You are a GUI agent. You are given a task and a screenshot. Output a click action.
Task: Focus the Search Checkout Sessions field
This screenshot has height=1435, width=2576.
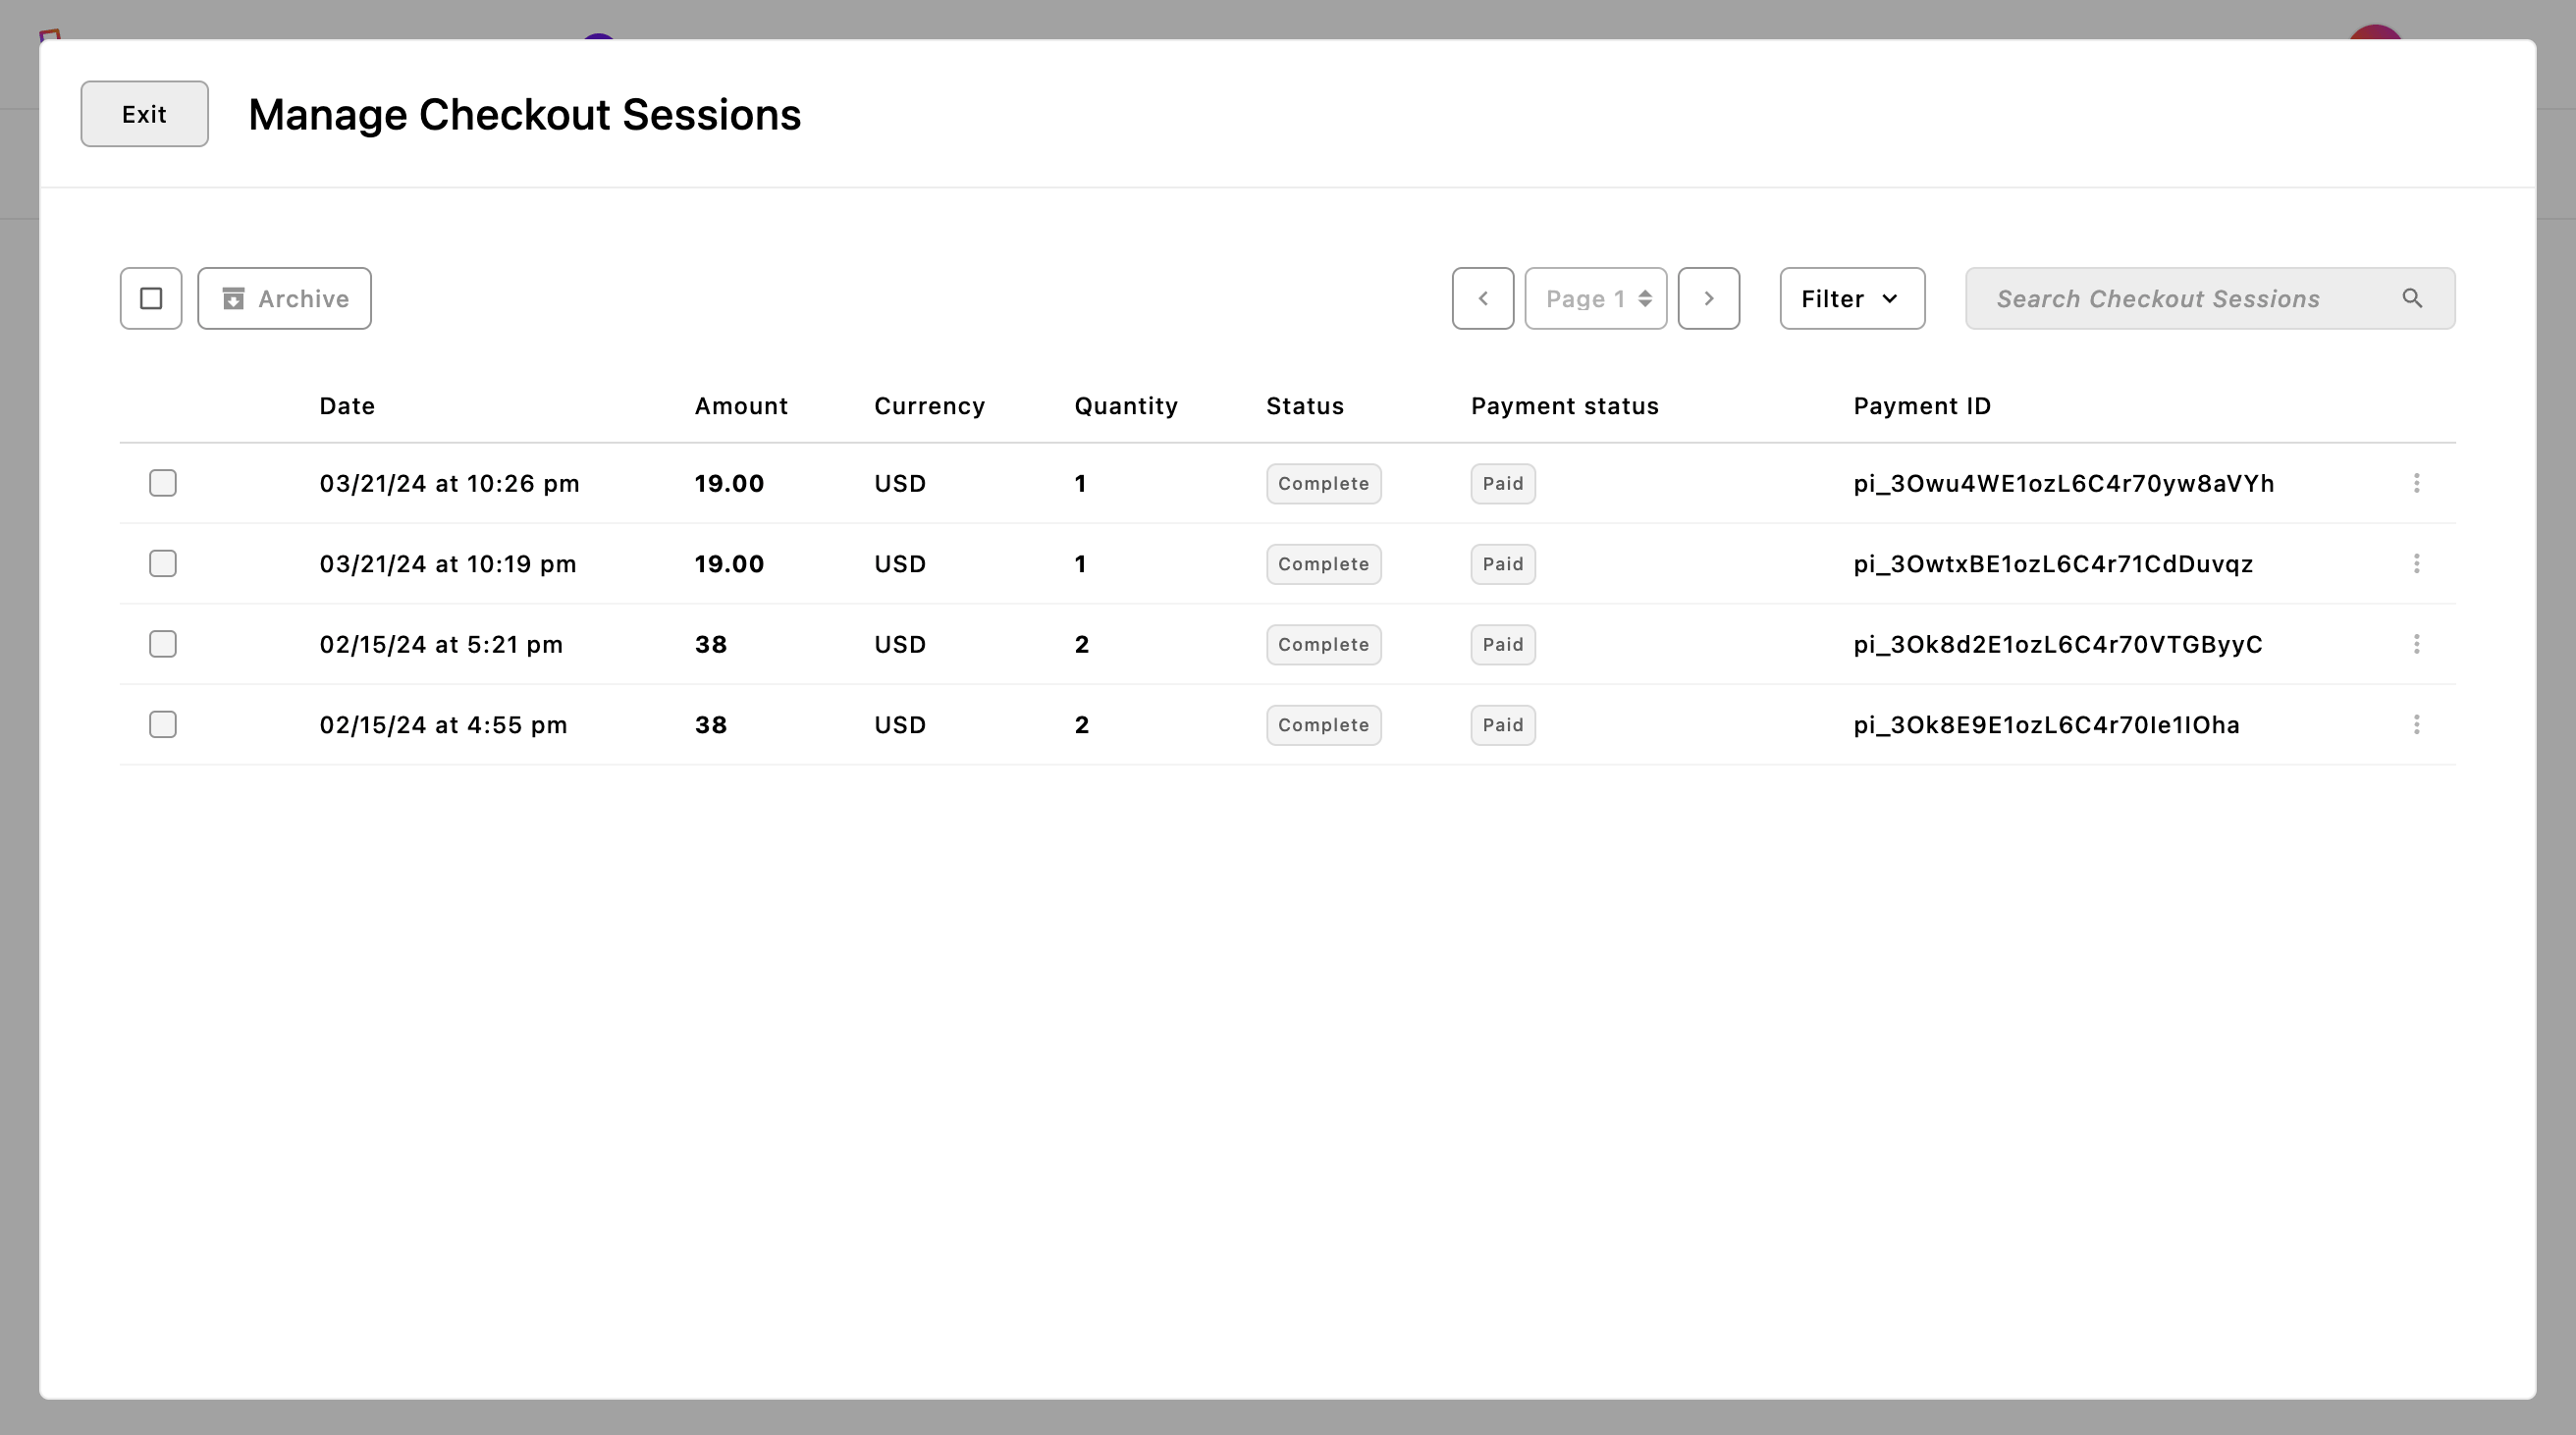(x=2180, y=298)
